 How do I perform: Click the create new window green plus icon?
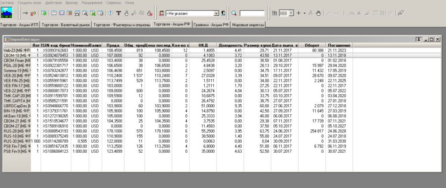pos(44,13)
